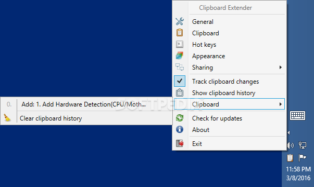Click the blue About info icon

point(180,129)
